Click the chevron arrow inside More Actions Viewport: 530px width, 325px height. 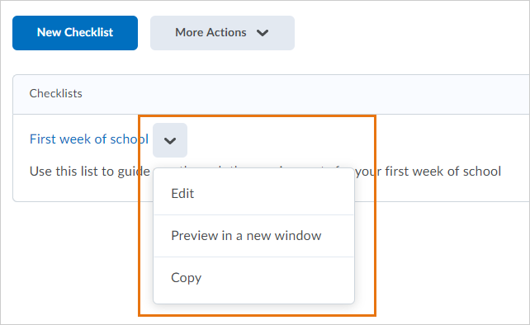click(x=263, y=33)
